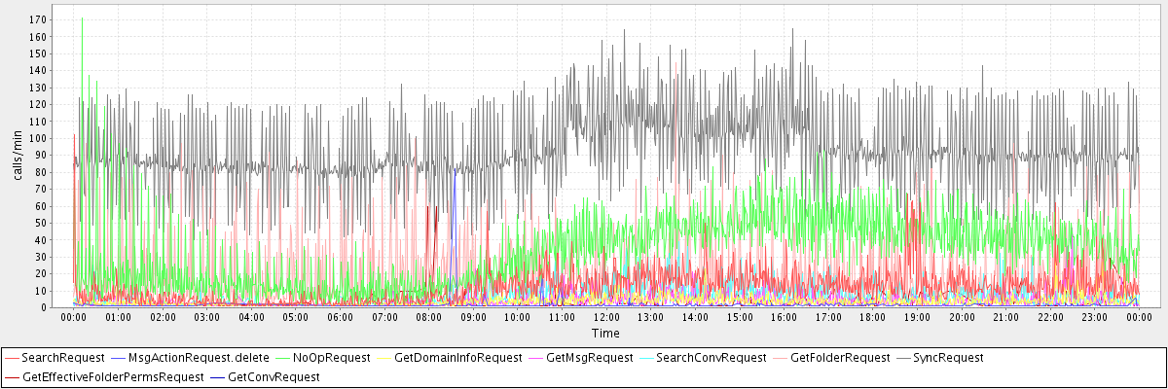1168x389 pixels.
Task: Click the 23:00 time axis label
Action: pyautogui.click(x=1094, y=317)
